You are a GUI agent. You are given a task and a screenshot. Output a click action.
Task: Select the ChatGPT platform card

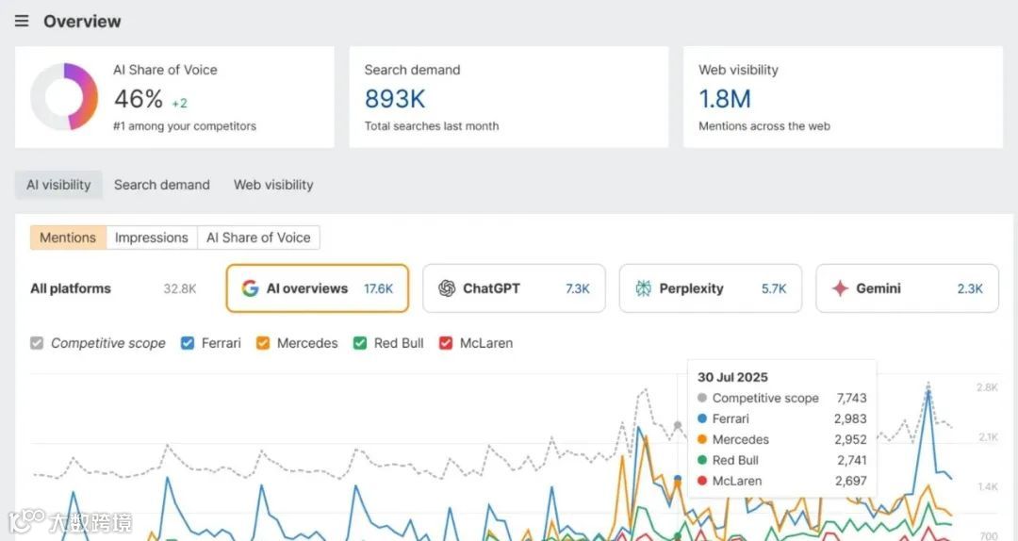click(x=515, y=288)
